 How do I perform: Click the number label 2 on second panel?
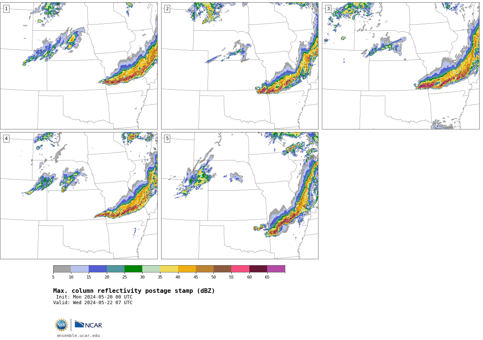[167, 9]
